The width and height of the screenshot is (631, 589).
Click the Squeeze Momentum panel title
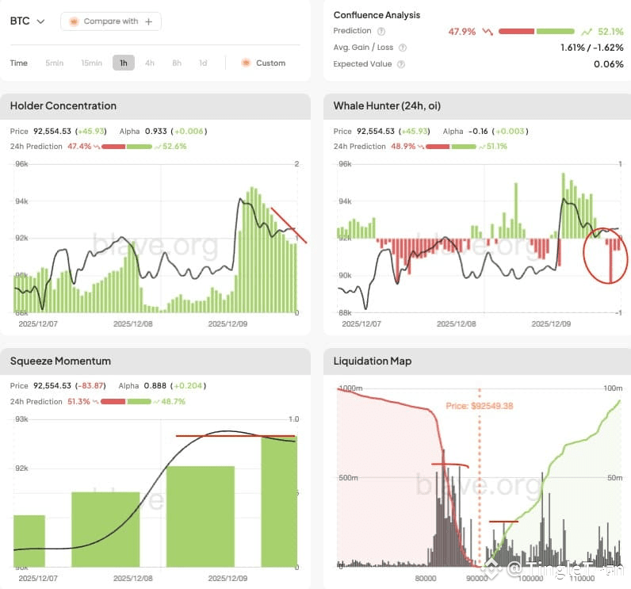pos(60,361)
